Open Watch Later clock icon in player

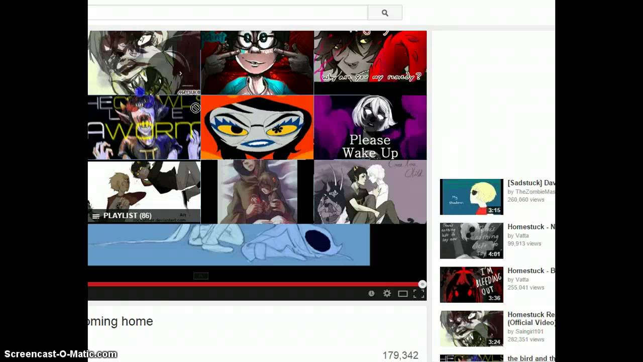[371, 294]
